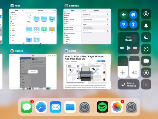Tap the trash icon in Photos card
The width and height of the screenshot is (158, 119).
click(x=53, y=56)
